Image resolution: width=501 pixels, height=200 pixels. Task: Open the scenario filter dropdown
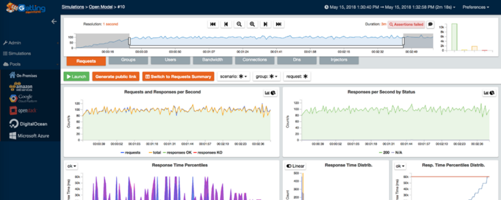point(233,76)
